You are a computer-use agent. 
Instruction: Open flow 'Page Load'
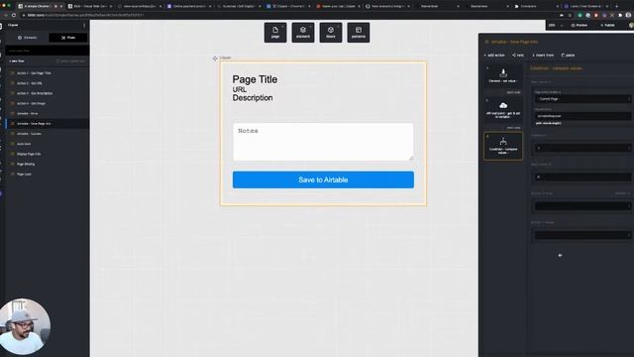tap(48, 175)
